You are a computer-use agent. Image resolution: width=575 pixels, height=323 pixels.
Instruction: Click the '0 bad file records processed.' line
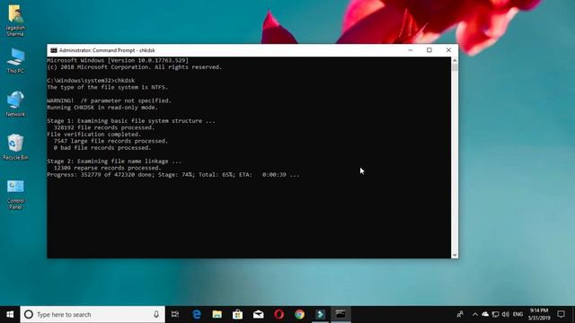102,148
